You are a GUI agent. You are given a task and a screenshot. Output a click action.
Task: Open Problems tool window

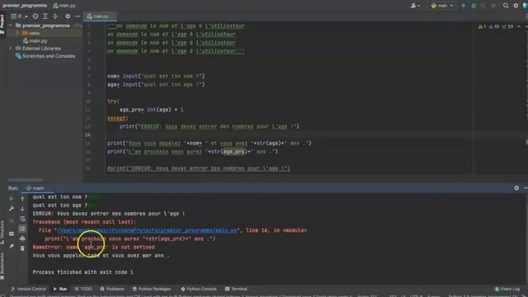(x=112, y=289)
